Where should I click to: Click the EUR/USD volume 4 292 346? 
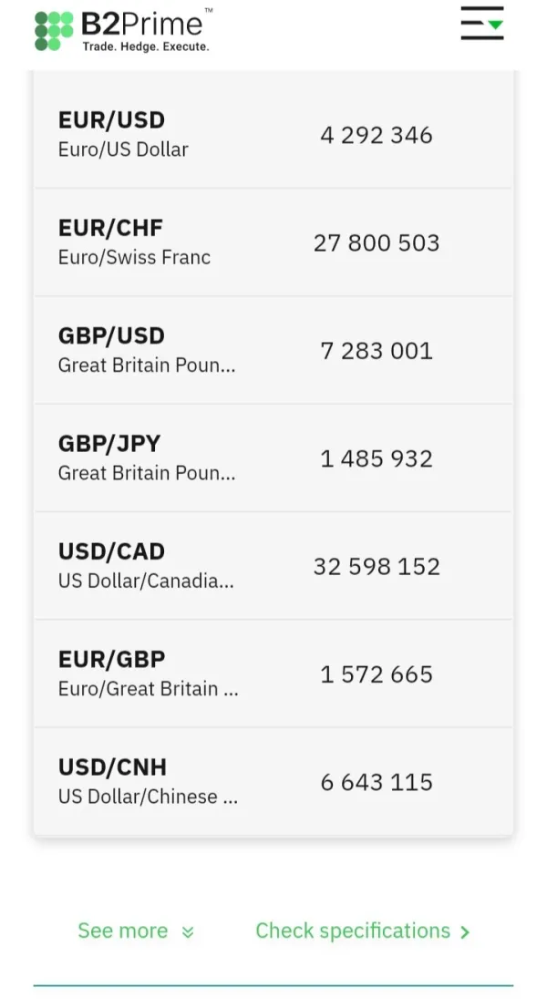coord(377,135)
